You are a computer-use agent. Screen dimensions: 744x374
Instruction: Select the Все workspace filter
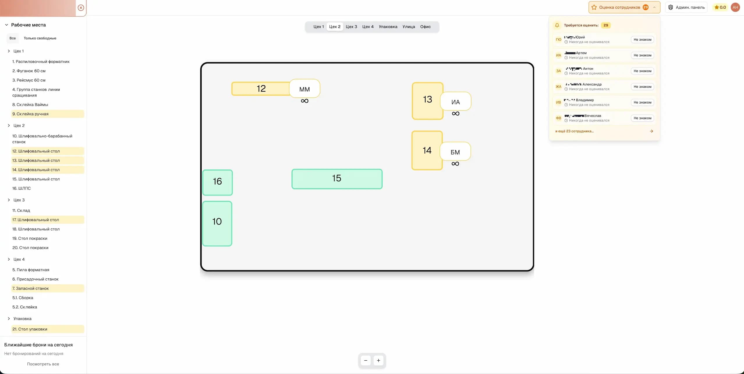tap(12, 38)
